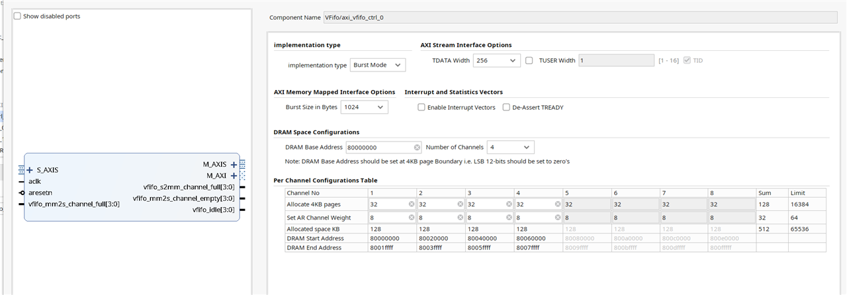Open Burst Size in Bytes dropdown

click(364, 107)
